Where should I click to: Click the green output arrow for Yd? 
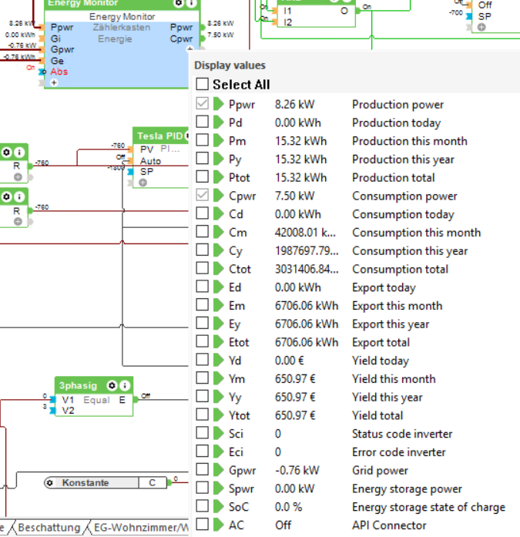pos(218,361)
